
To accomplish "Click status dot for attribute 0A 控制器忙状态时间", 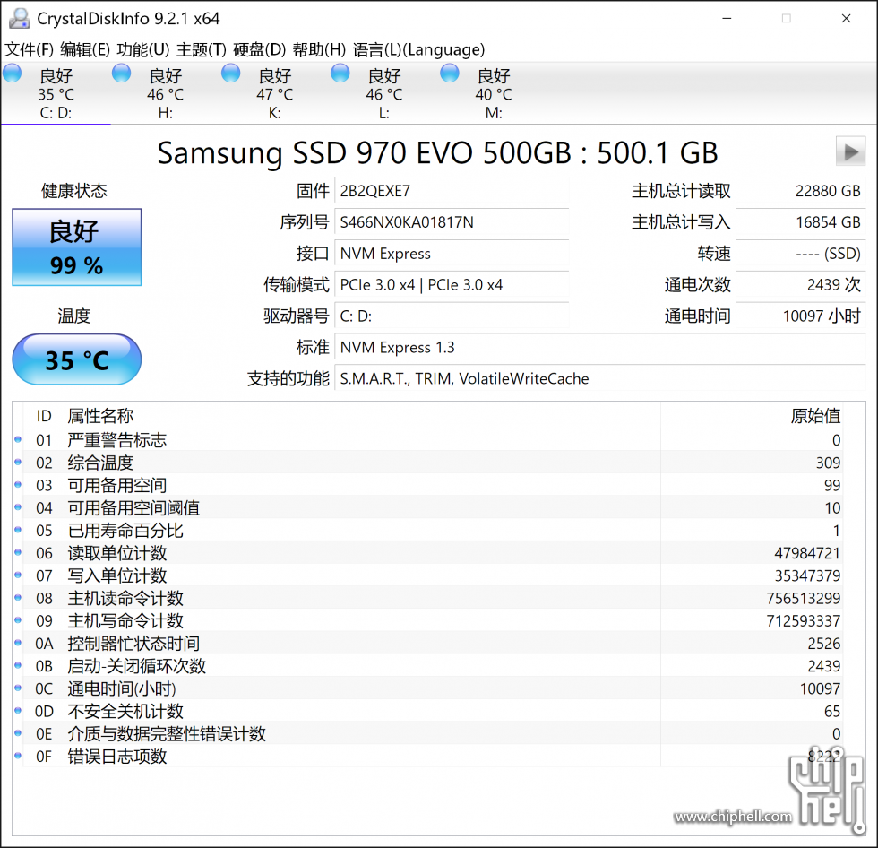I will point(18,643).
